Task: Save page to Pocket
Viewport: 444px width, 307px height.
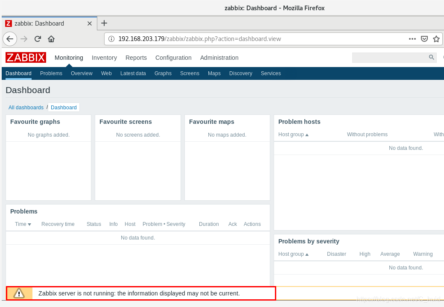Action: pos(424,39)
